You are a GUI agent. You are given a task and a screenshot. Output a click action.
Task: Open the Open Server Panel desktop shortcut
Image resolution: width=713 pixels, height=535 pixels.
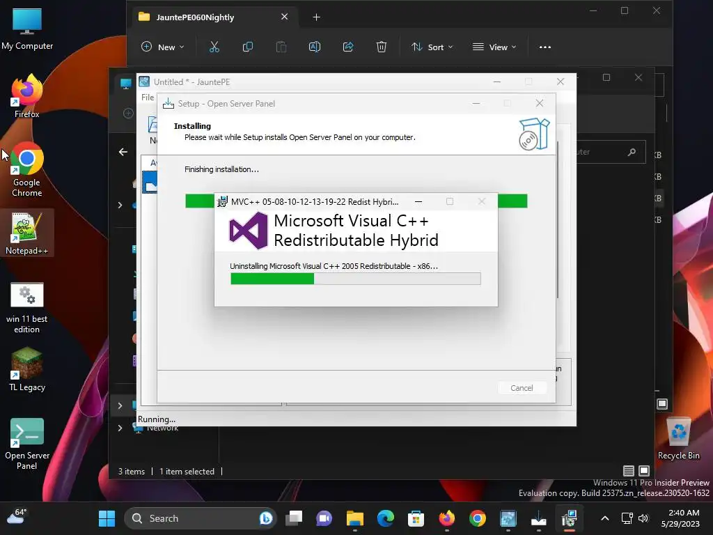(x=27, y=444)
